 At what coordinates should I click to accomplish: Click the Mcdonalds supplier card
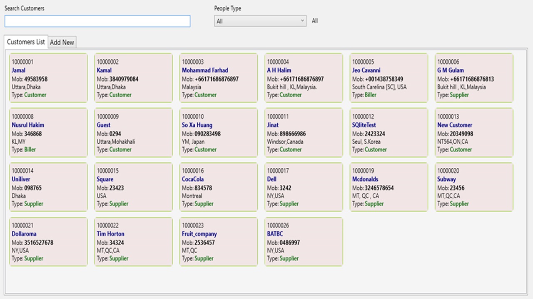pyautogui.click(x=389, y=186)
